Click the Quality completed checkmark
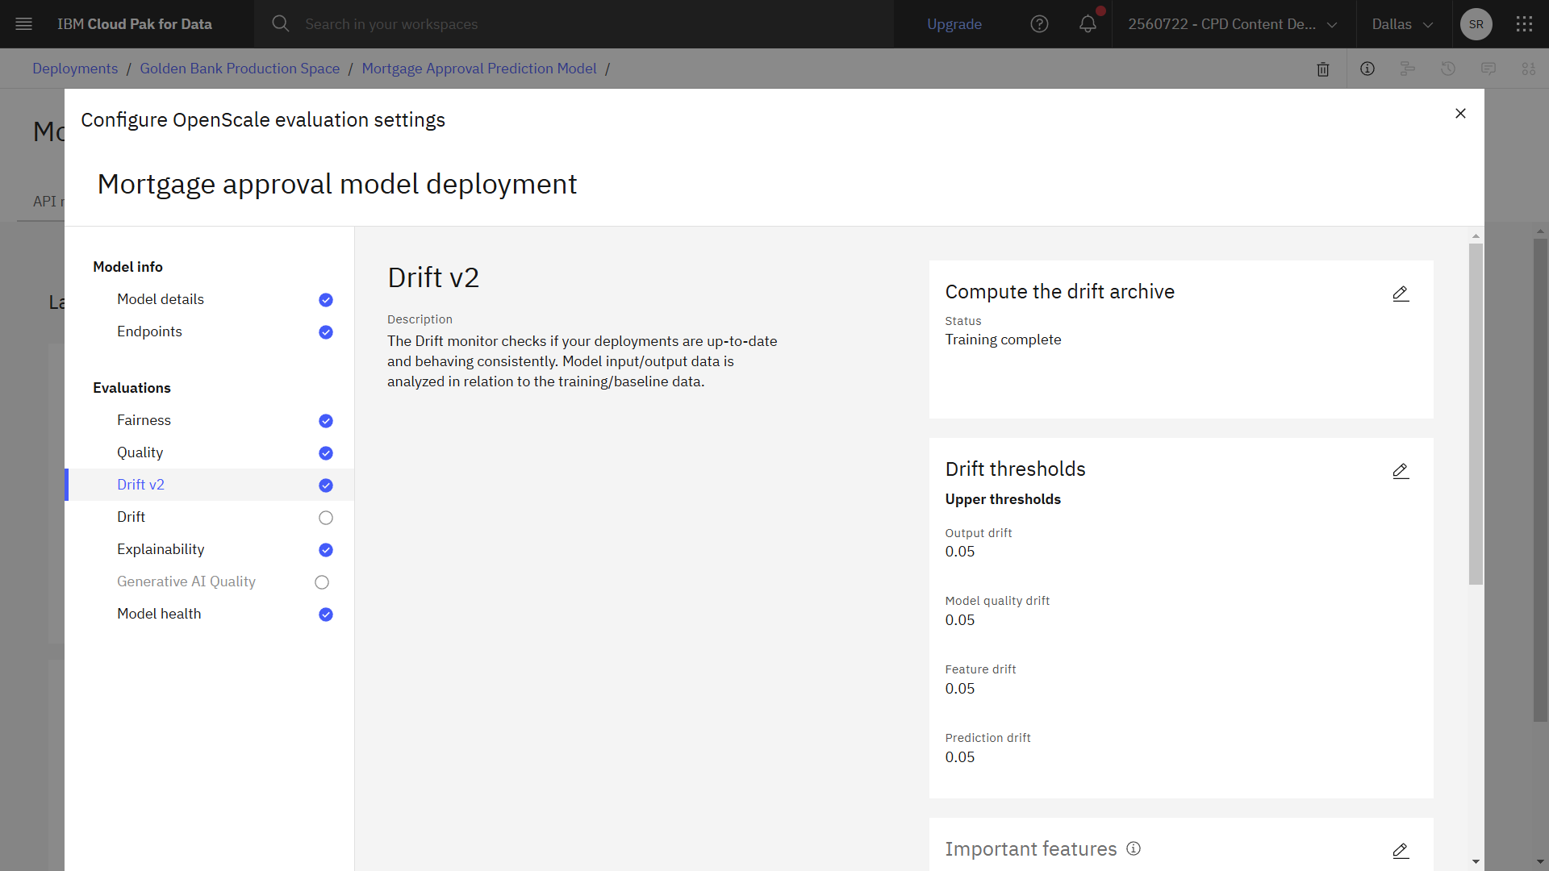1549x871 pixels. point(326,453)
